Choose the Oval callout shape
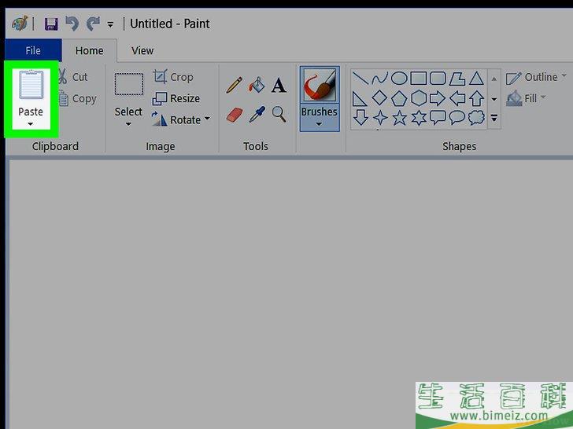 [x=457, y=118]
